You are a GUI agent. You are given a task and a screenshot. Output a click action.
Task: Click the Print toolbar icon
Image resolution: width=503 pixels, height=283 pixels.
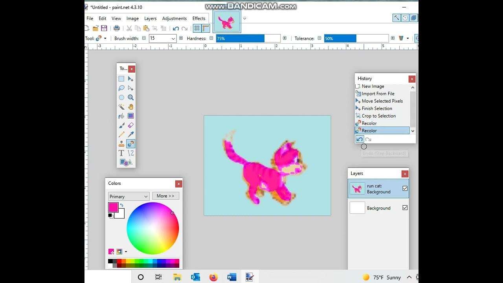117,28
